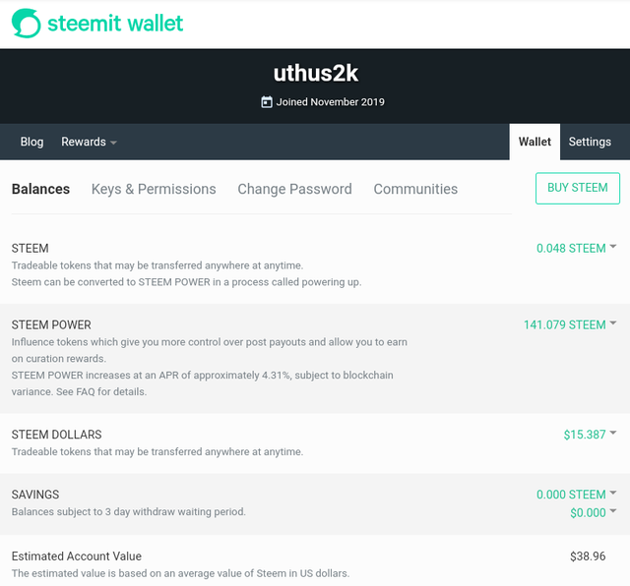Expand the $15.387 Steem Dollars dropdown
630x586 pixels.
click(590, 435)
